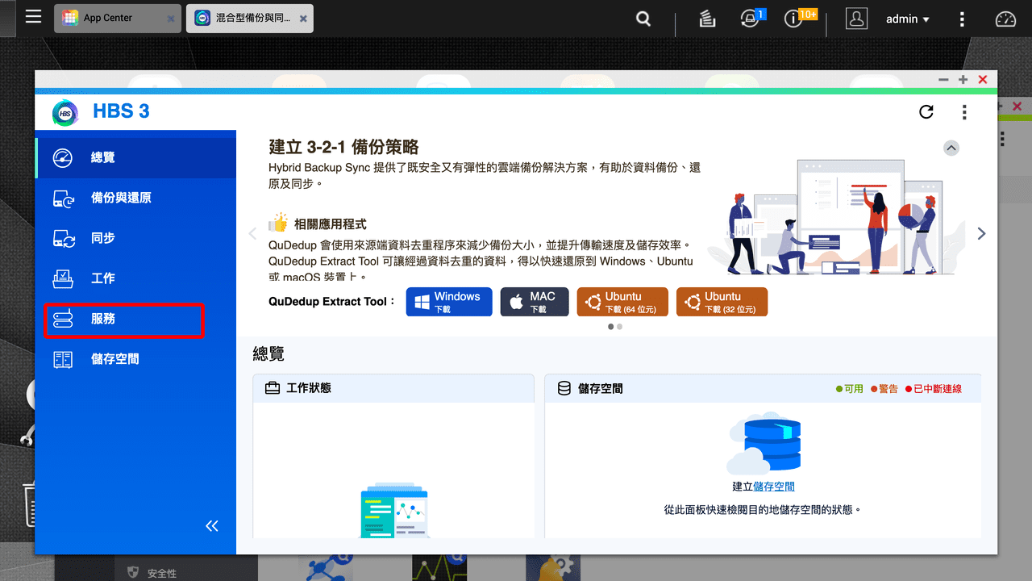Collapse the sidebar using the double-arrow button
The height and width of the screenshot is (581, 1032).
(x=212, y=525)
